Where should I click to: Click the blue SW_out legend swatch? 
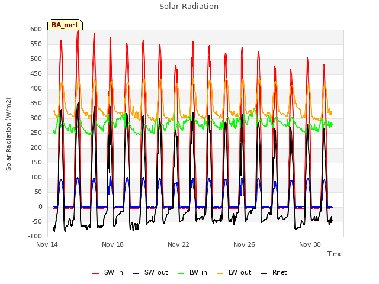(x=136, y=273)
